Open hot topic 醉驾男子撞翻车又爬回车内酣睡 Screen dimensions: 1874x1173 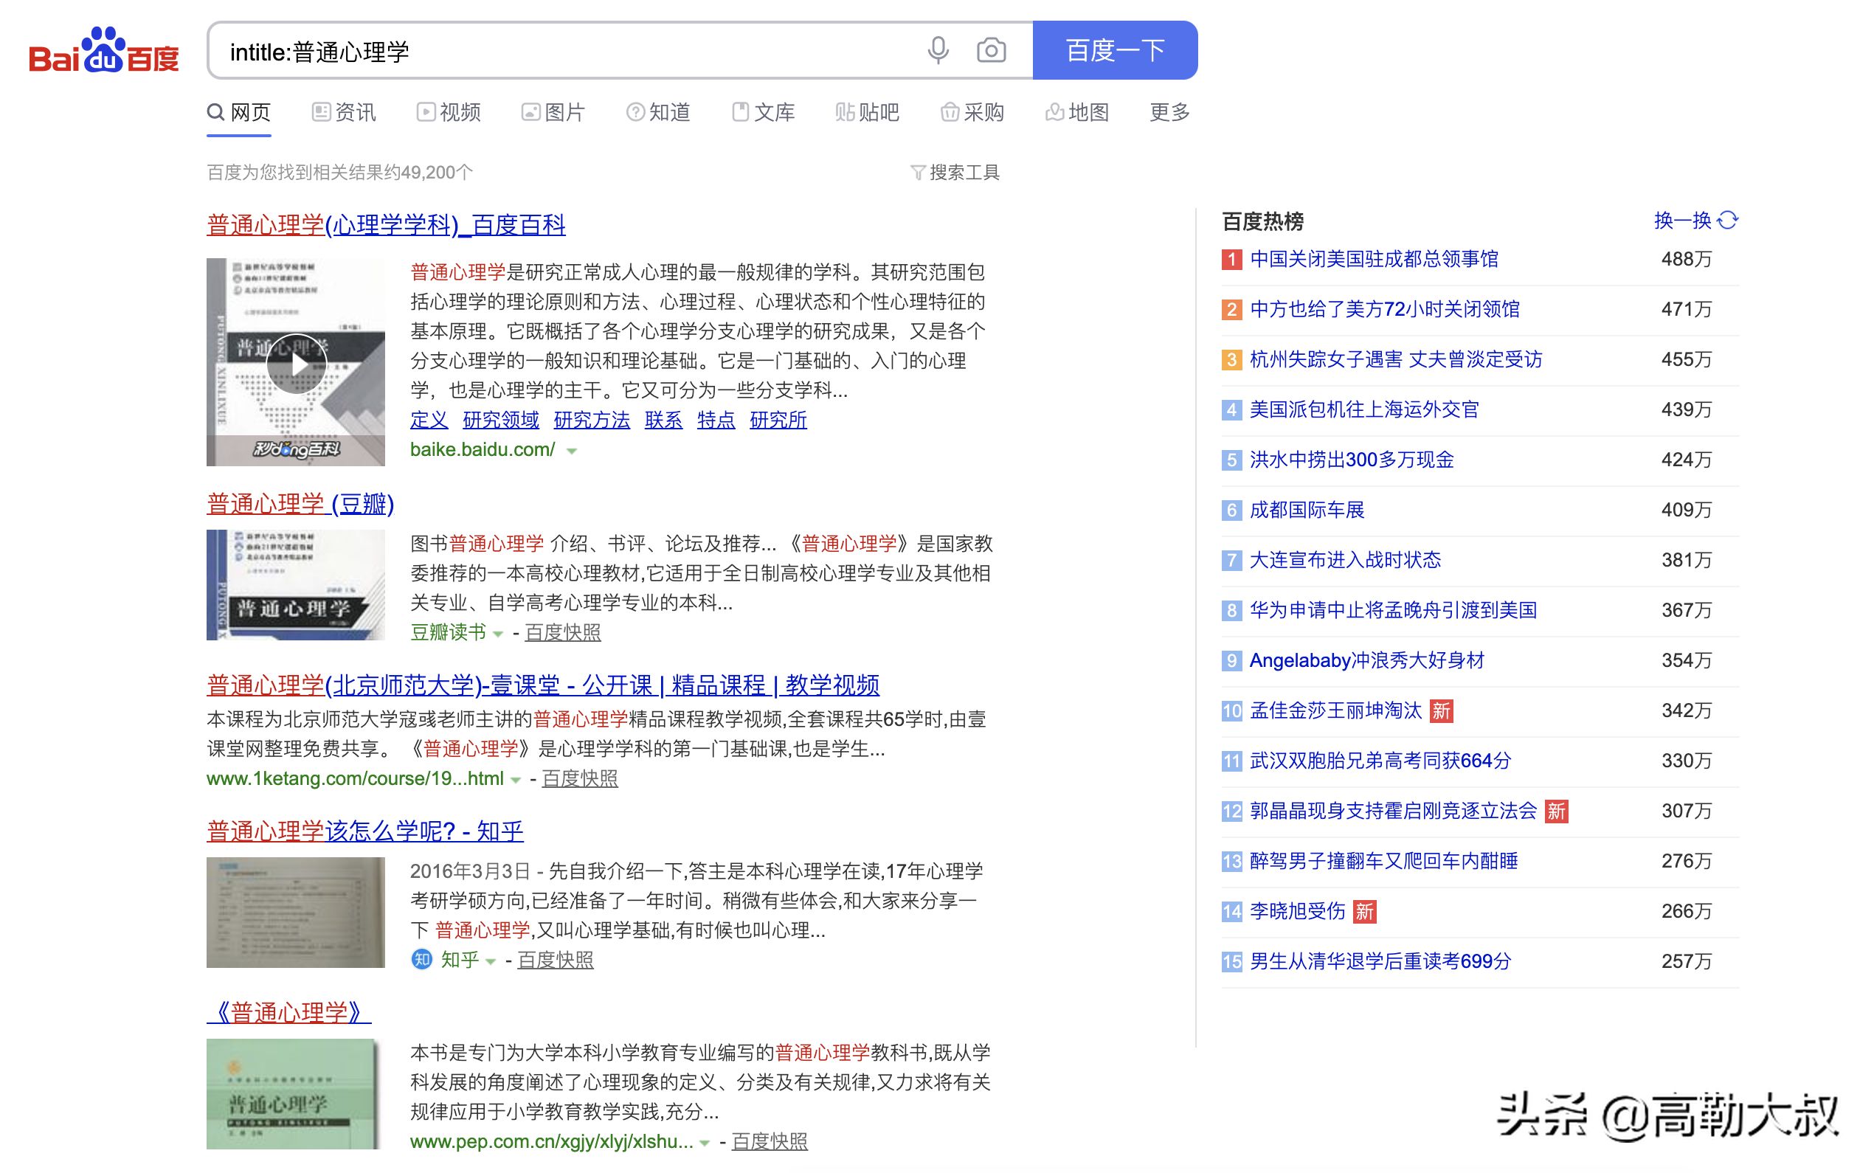click(1384, 861)
